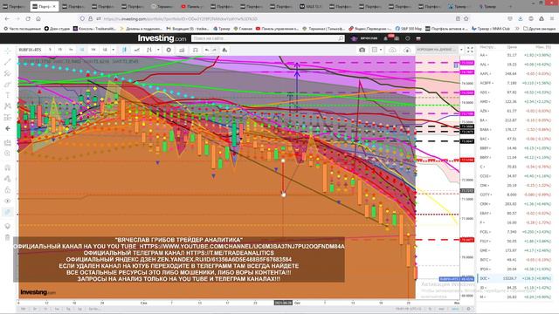Screen dimensions: 559x314
Task: Go back with browser back arrow
Action: (8, 19)
